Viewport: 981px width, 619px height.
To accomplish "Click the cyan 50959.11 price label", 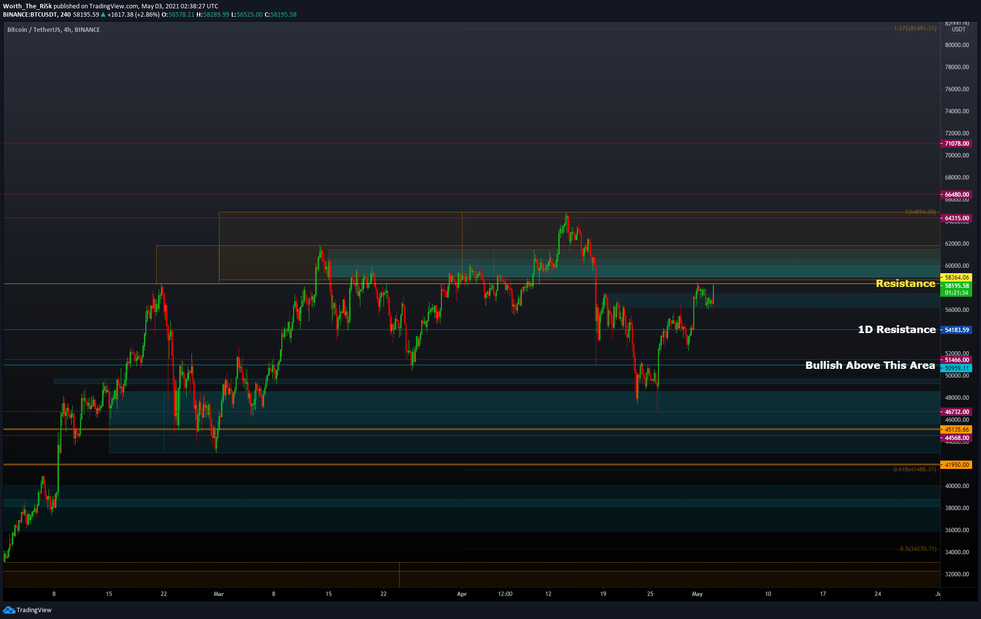I will 956,368.
